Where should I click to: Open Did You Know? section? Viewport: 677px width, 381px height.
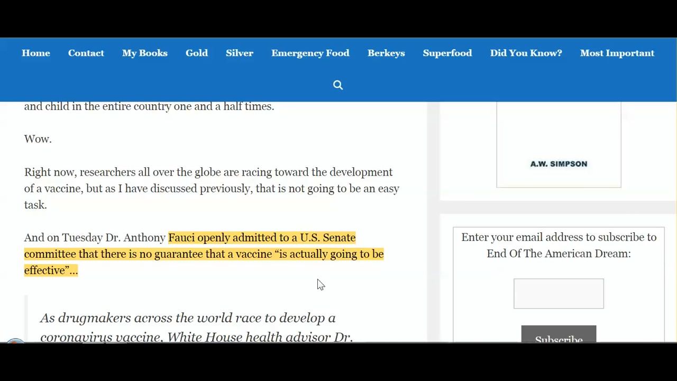[526, 53]
